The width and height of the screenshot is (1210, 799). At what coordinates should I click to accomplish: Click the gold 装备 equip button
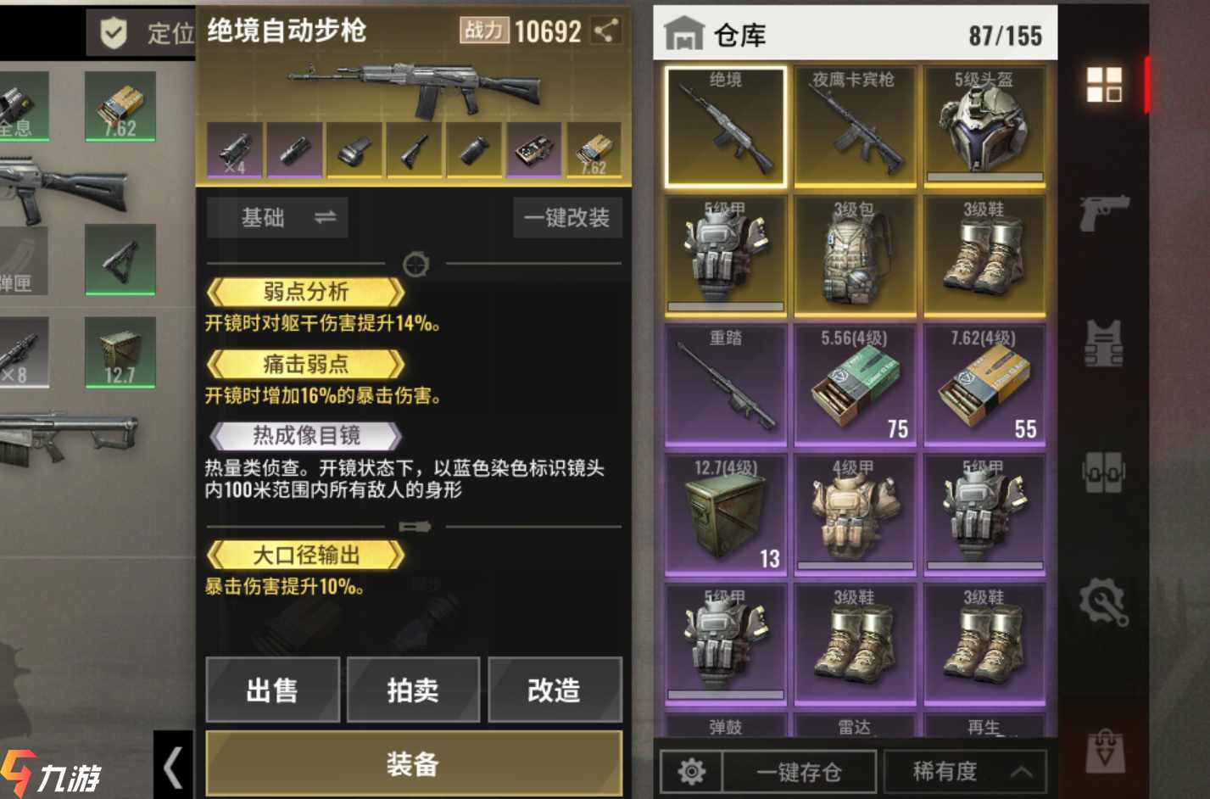(x=414, y=764)
